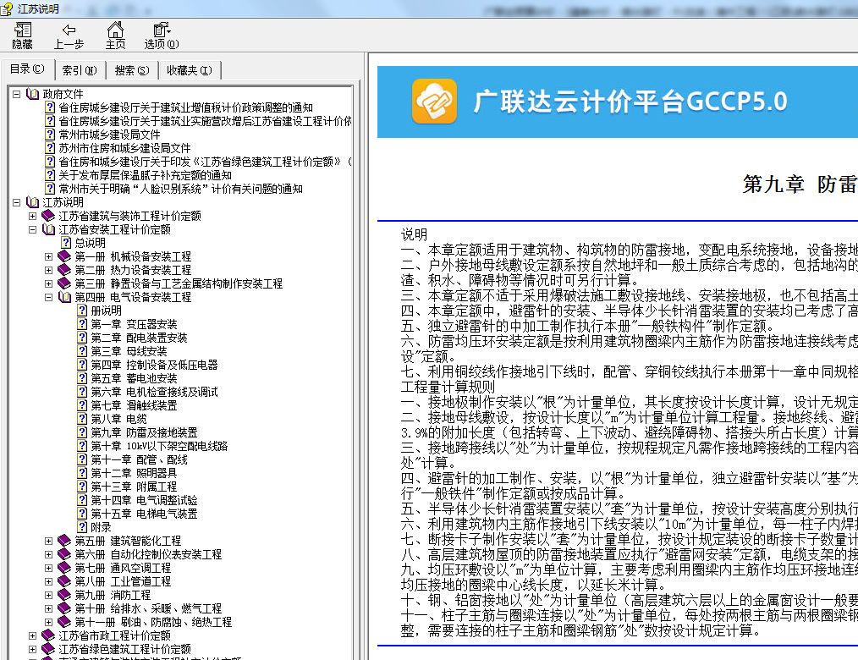Screen dimensions: 858x660
Task: Select 第二章 配电装置安装 topic
Action: [x=139, y=338]
